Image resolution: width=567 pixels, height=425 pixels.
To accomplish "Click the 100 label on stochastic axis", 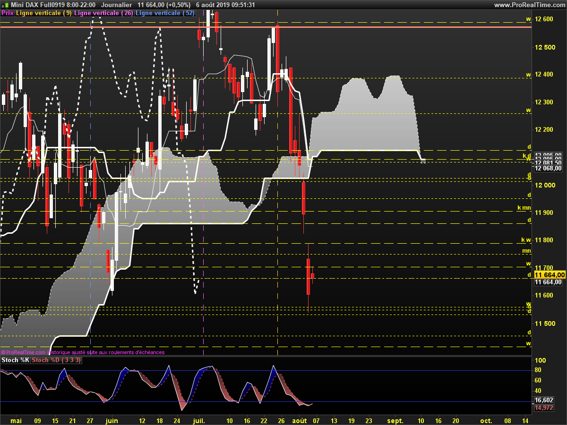I will coord(540,361).
